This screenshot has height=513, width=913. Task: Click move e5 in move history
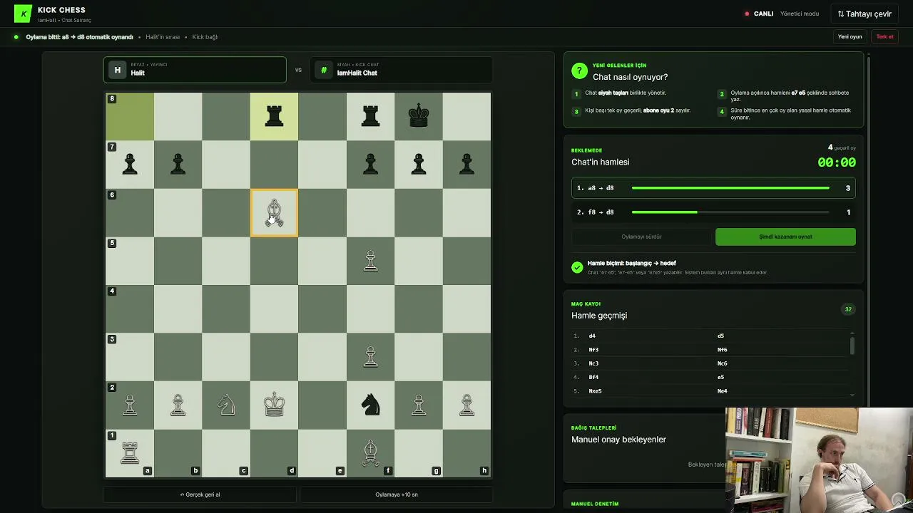coord(720,377)
